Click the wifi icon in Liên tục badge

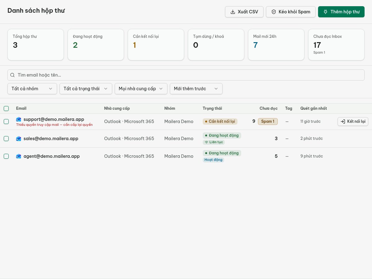coord(206,142)
